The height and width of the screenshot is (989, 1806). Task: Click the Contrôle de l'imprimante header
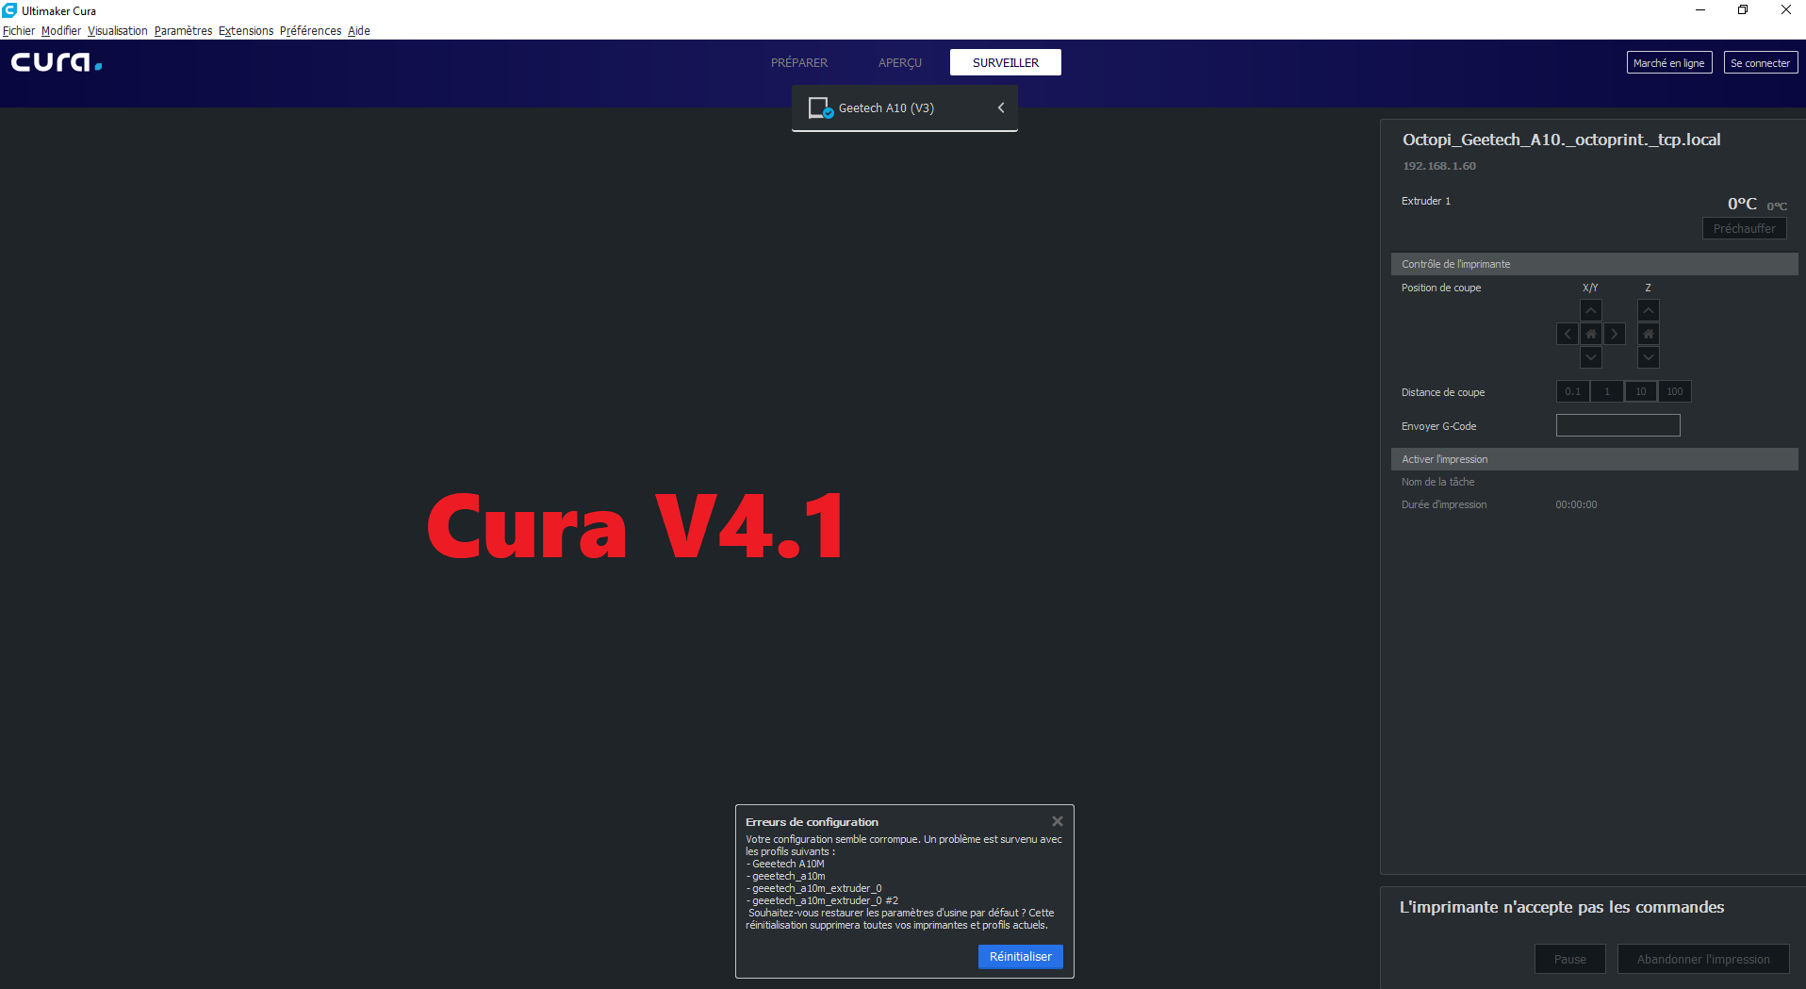(x=1595, y=264)
